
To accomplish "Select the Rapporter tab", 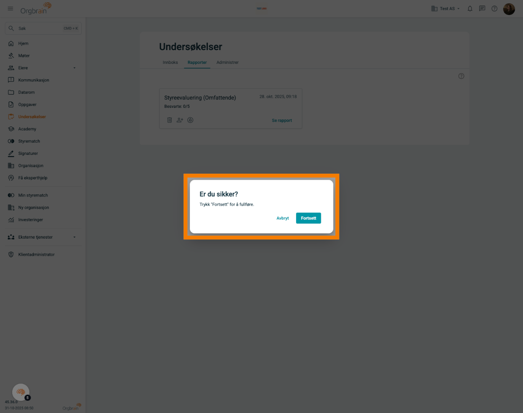I will point(197,62).
